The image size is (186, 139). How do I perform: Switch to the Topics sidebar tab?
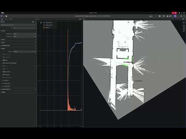[6, 19]
